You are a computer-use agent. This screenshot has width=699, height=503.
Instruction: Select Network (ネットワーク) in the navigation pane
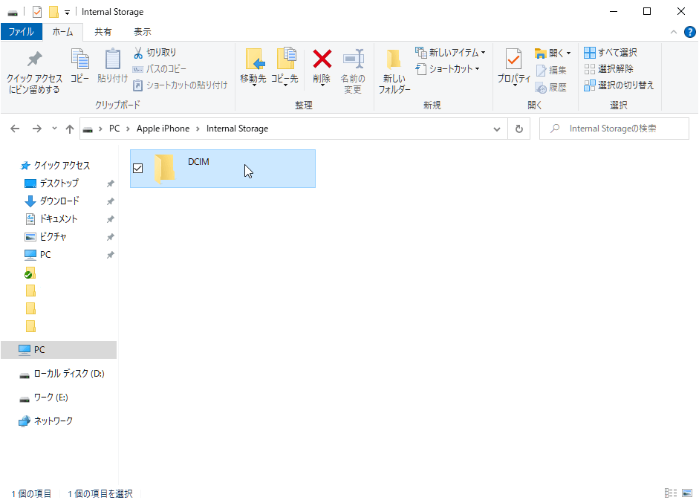pyautogui.click(x=53, y=421)
